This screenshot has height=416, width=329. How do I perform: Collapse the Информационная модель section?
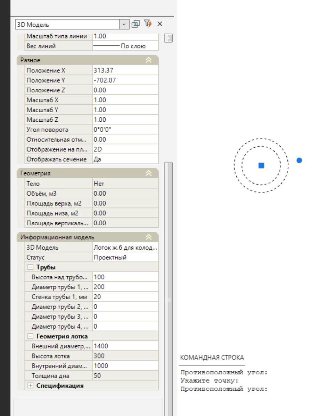click(148, 237)
